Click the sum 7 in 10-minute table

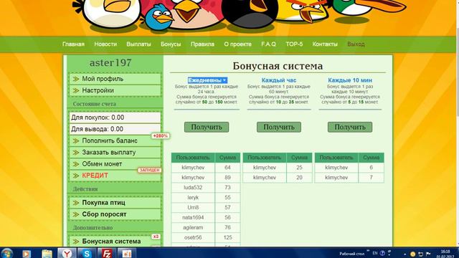tap(372, 178)
